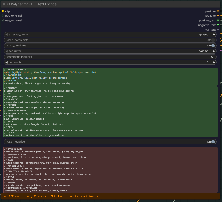
Task: Click the "// QUALITY & TECHNICAL" comment line
Action: (x=18, y=171)
